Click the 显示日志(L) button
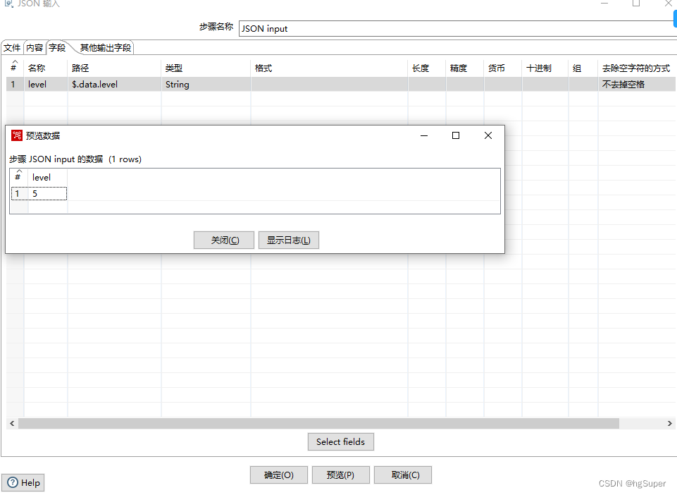This screenshot has width=677, height=495. 288,240
